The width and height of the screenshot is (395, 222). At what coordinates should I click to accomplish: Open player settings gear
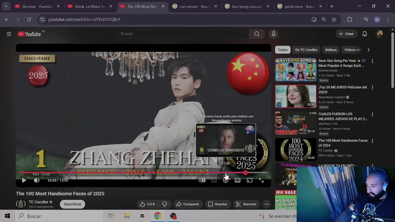226,180
